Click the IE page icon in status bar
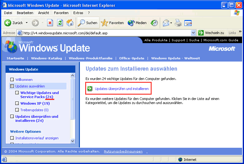The image size is (244, 164). click(4, 160)
